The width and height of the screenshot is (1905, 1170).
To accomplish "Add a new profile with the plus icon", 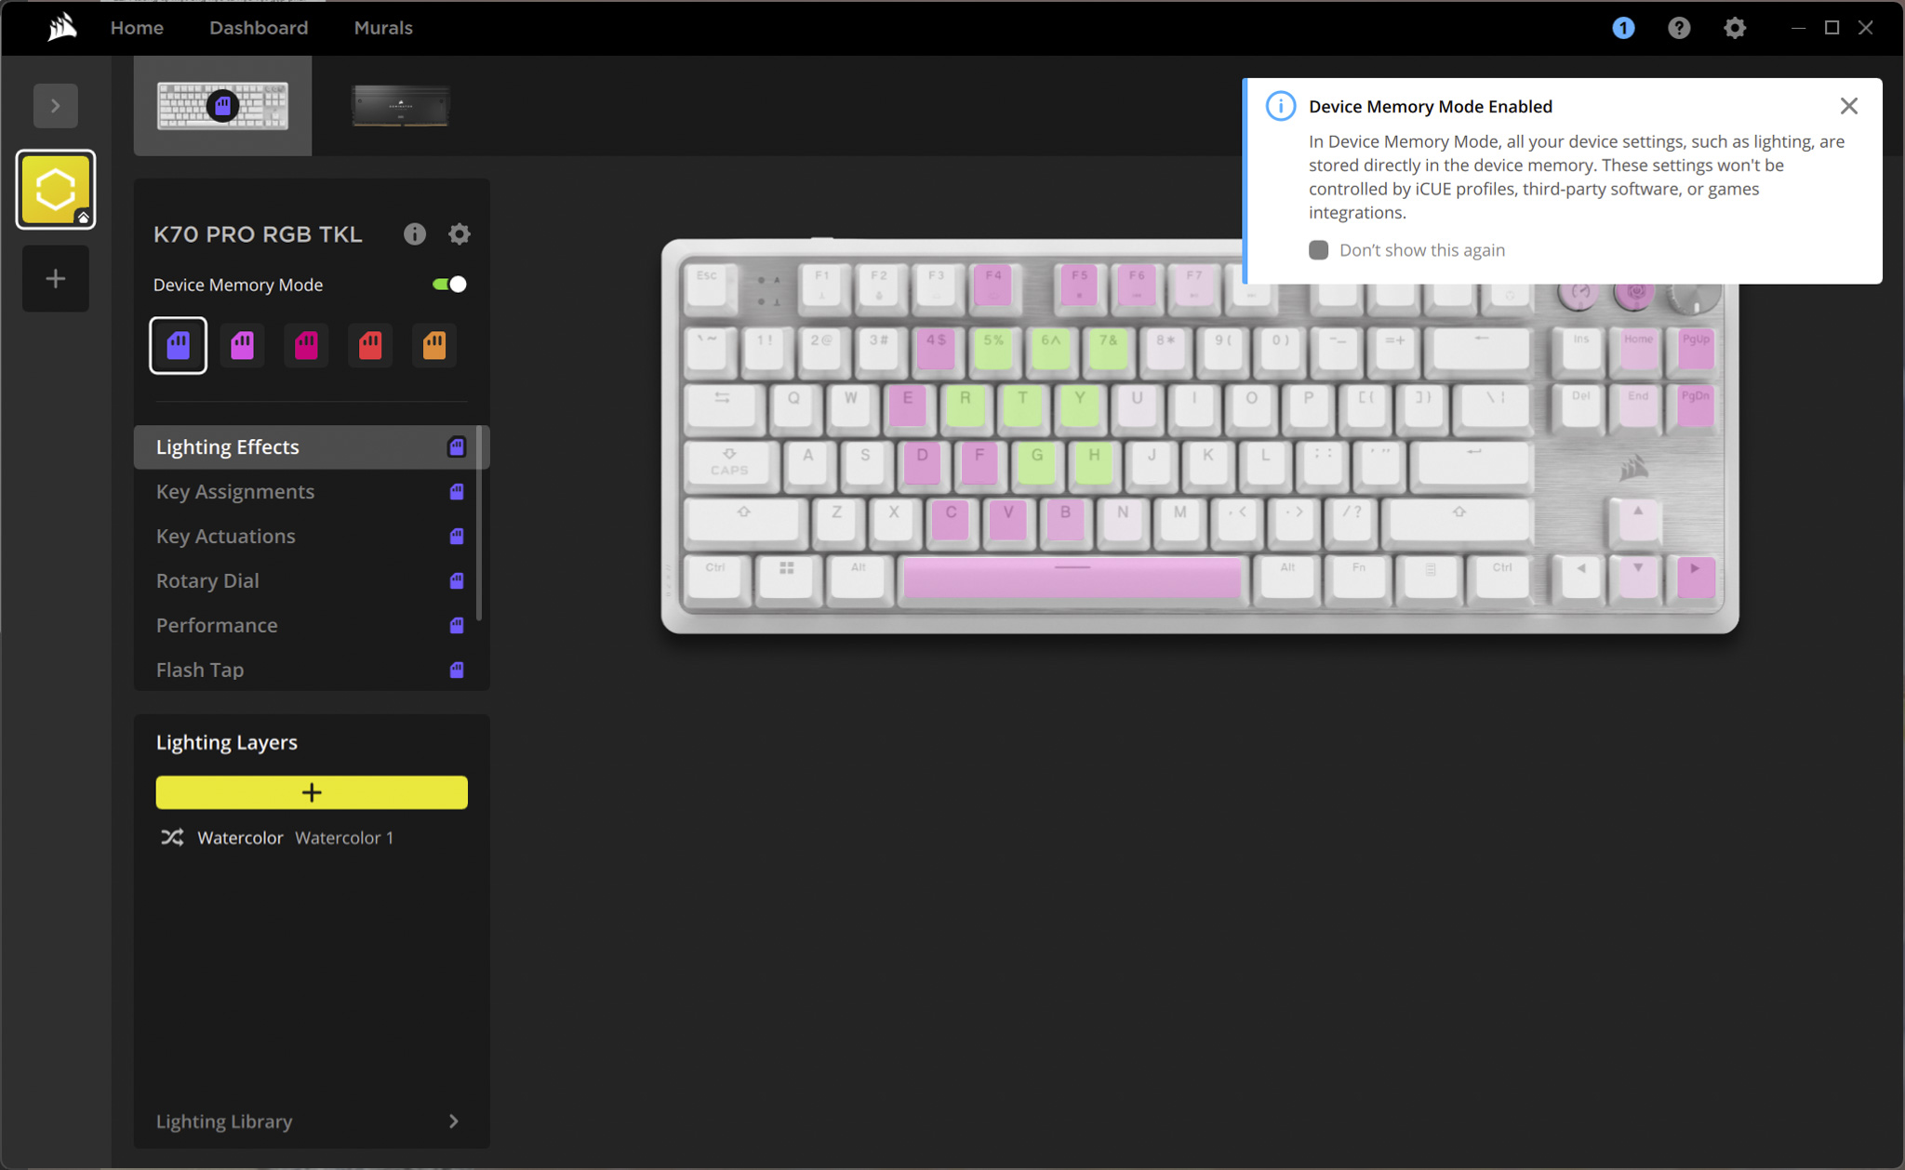I will point(55,278).
